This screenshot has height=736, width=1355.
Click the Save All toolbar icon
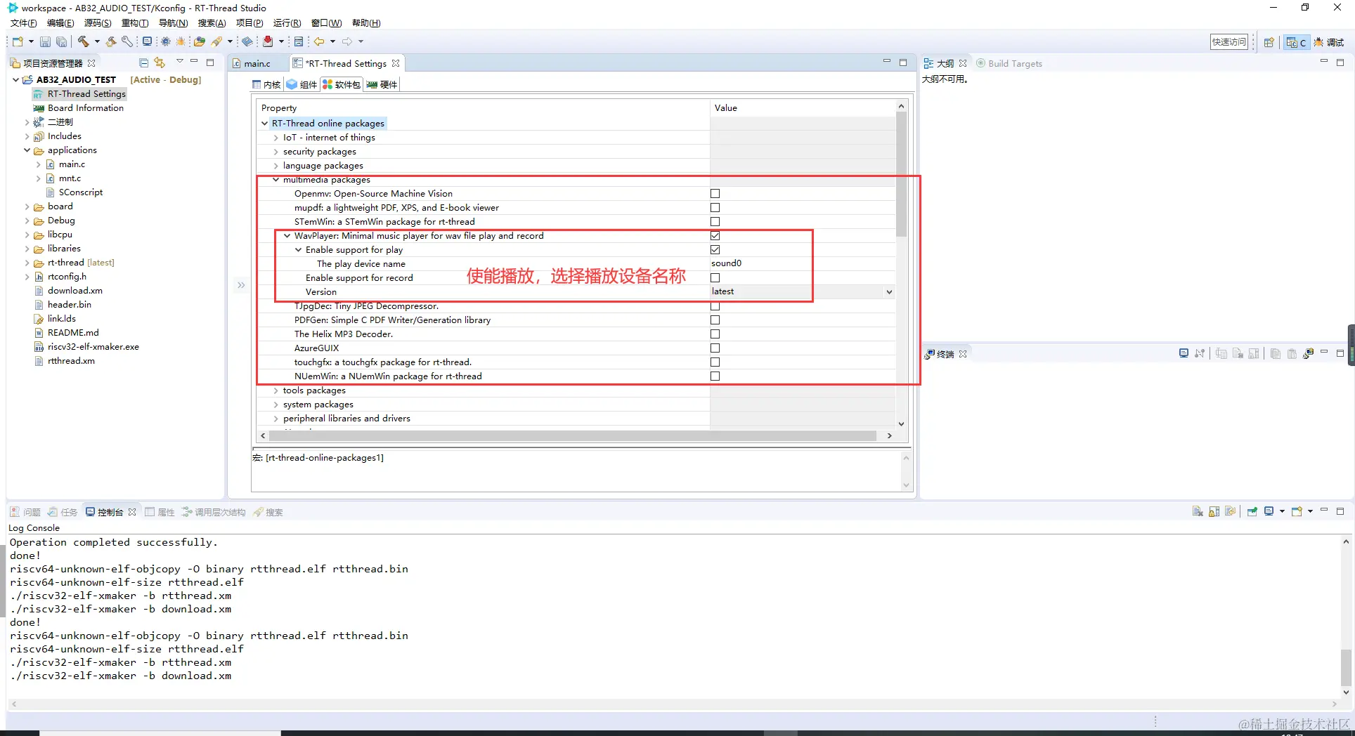pyautogui.click(x=62, y=42)
